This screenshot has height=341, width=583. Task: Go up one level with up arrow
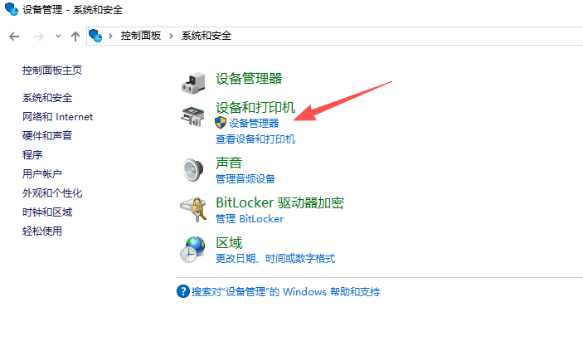(75, 36)
